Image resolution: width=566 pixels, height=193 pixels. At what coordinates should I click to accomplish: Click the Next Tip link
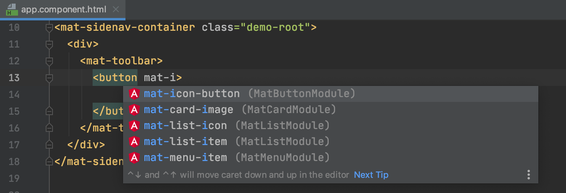371,175
